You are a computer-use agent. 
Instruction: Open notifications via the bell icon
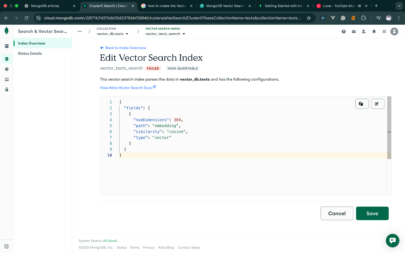(x=374, y=31)
